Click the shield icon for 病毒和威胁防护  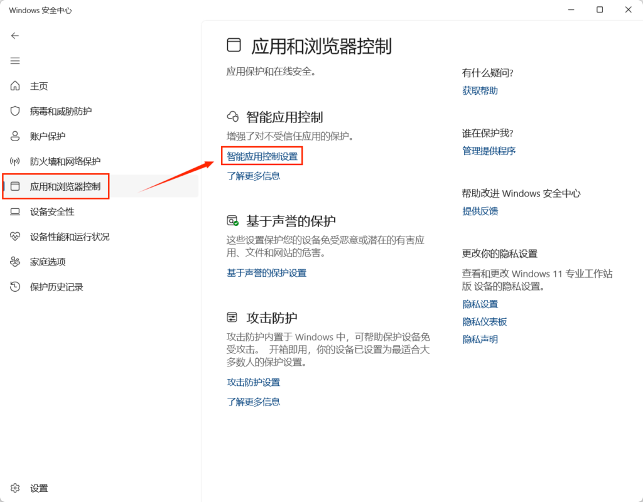pyautogui.click(x=15, y=111)
